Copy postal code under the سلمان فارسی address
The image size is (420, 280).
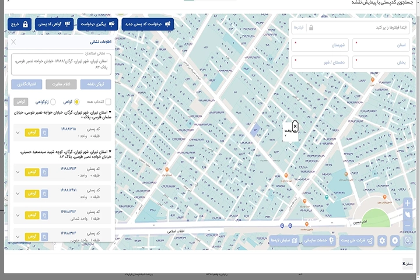(x=45, y=132)
